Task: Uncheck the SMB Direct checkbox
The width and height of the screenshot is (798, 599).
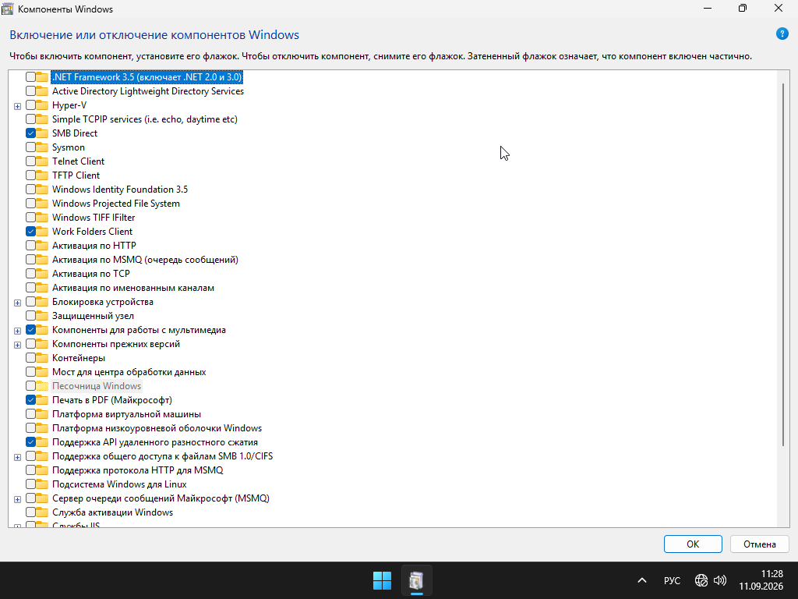Action: [x=30, y=133]
